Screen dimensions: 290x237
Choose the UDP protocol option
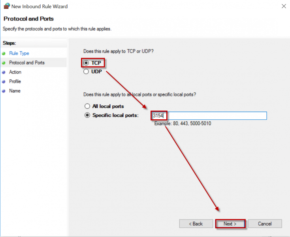pyautogui.click(x=87, y=72)
